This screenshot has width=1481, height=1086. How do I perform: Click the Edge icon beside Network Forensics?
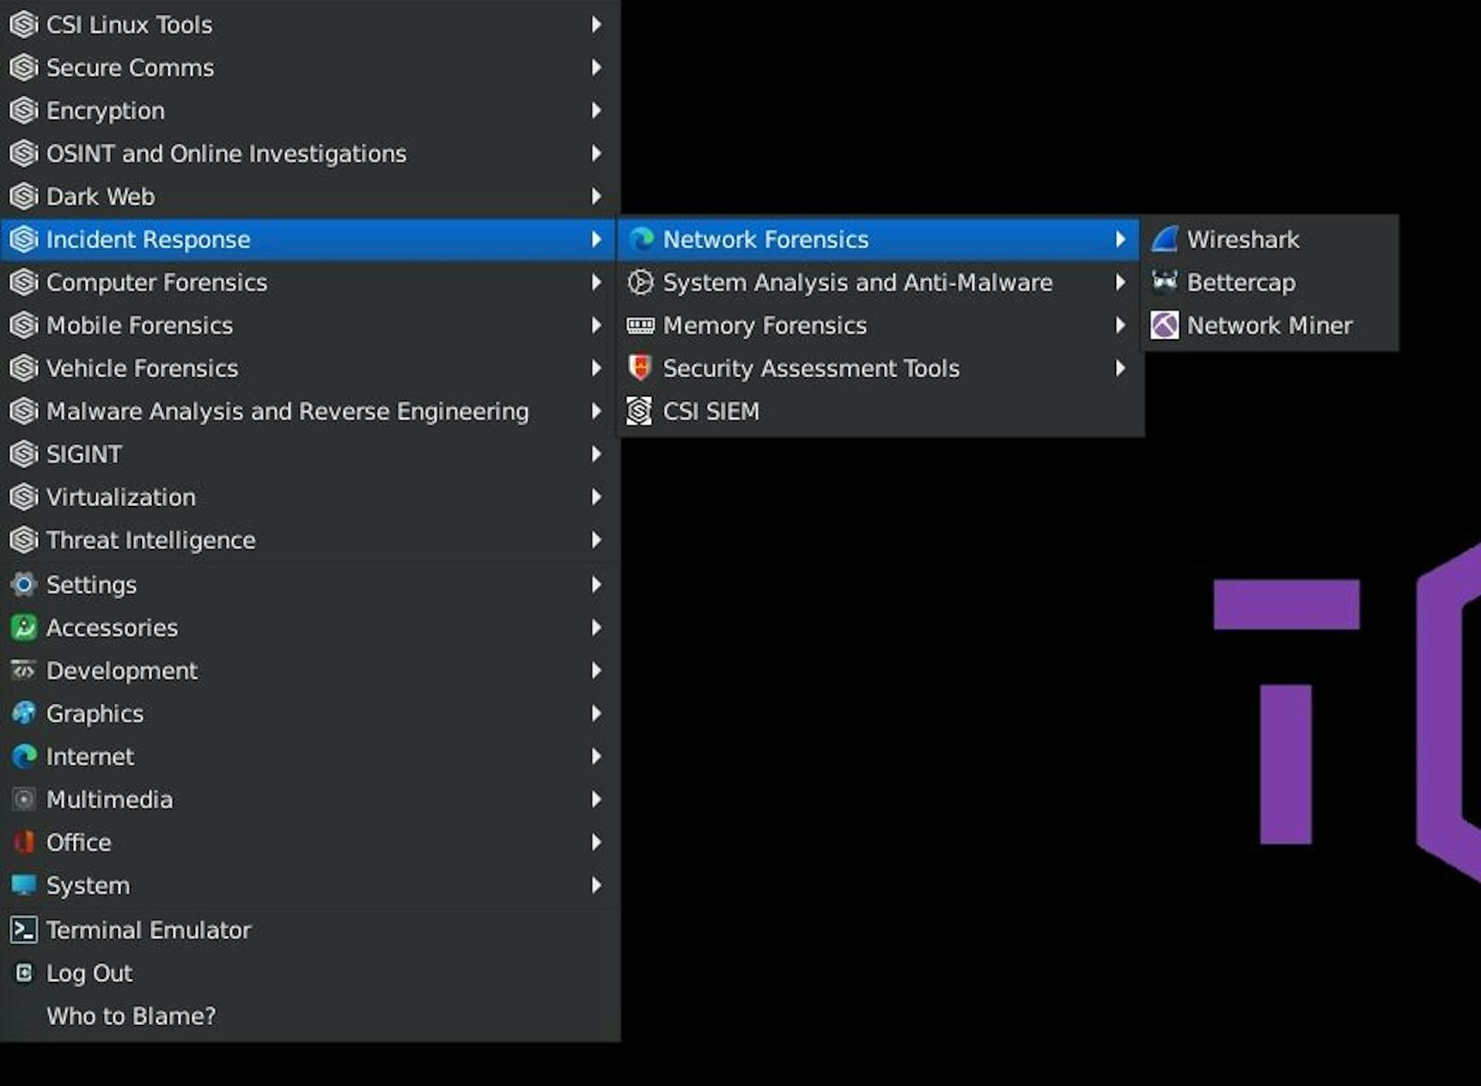(x=639, y=239)
